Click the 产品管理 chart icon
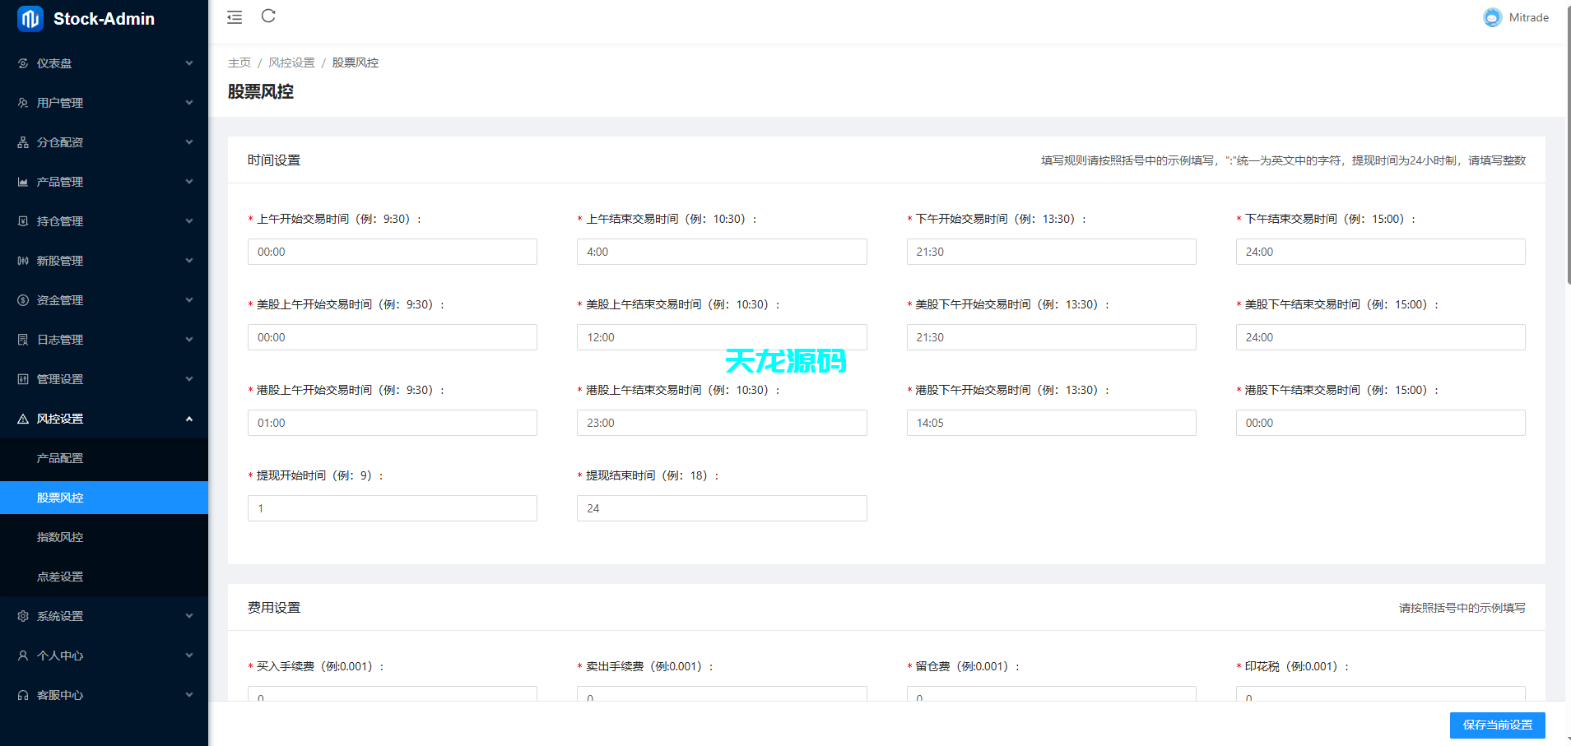This screenshot has height=746, width=1571. pos(22,181)
